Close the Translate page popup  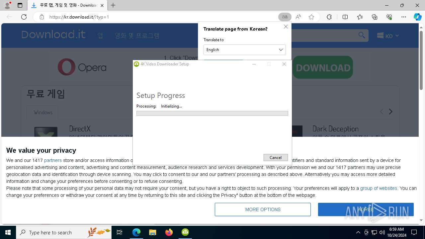pos(286,27)
